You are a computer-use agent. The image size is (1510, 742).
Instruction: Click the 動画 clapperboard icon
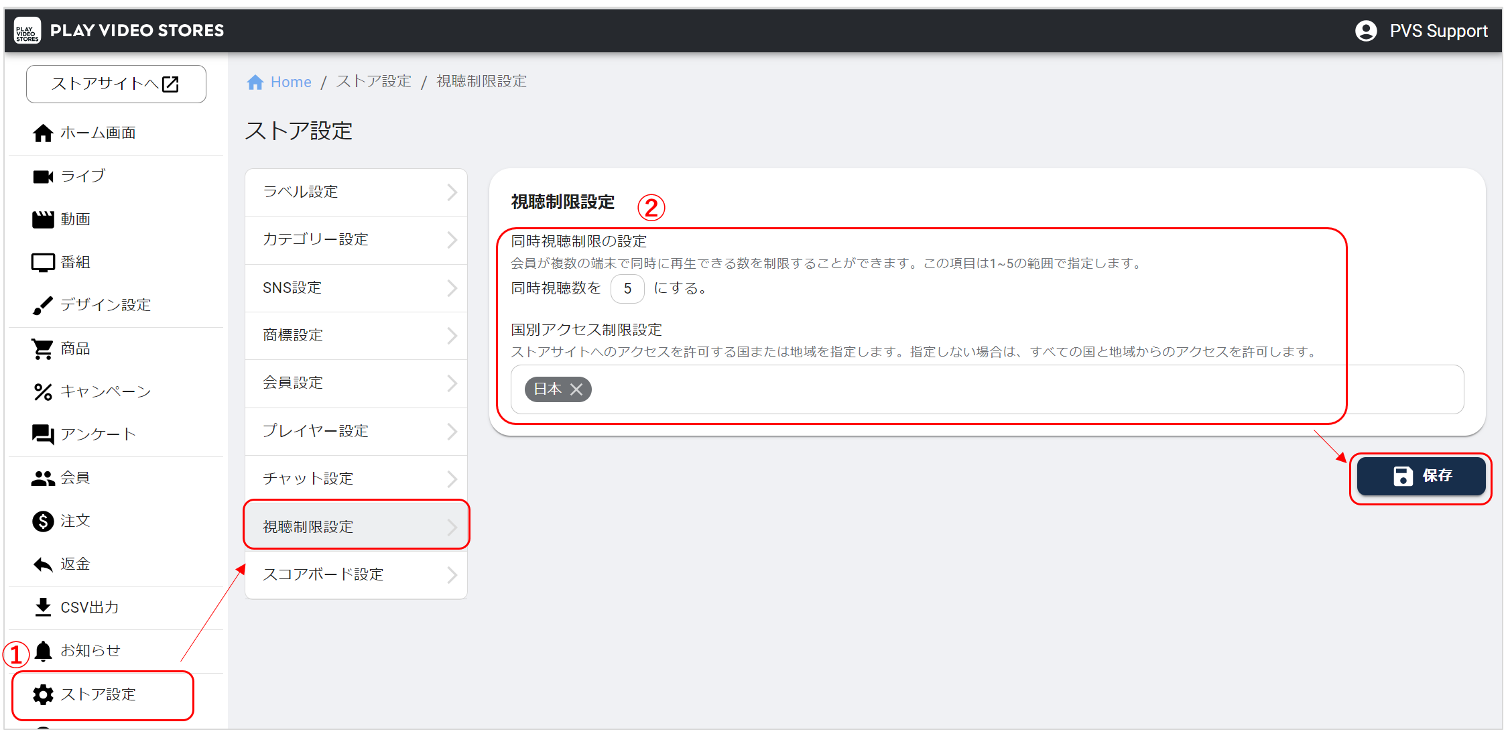pos(43,219)
